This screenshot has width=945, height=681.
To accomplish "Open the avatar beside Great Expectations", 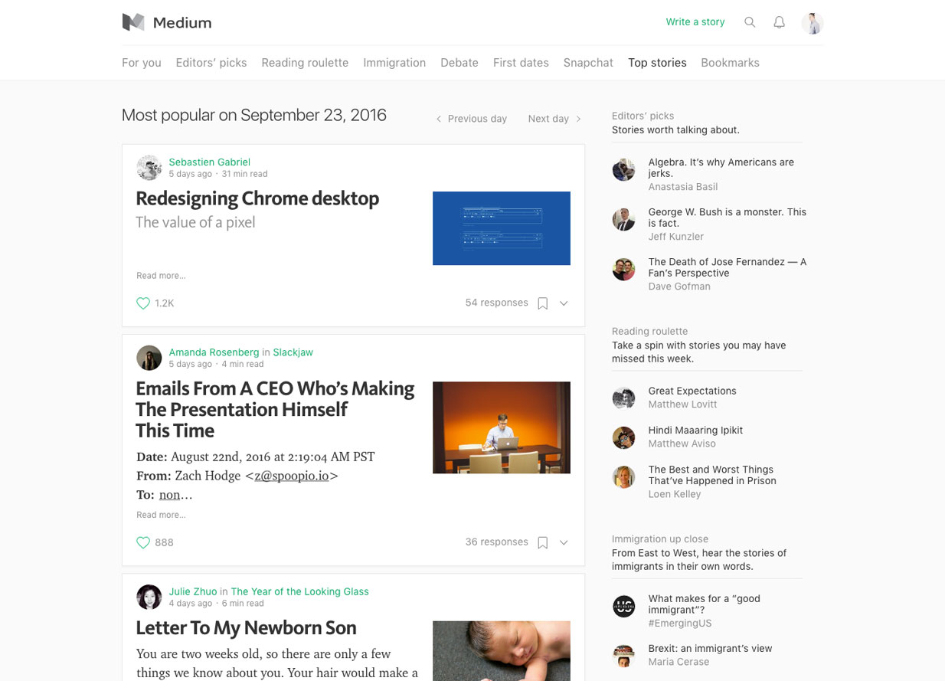I will (x=623, y=398).
